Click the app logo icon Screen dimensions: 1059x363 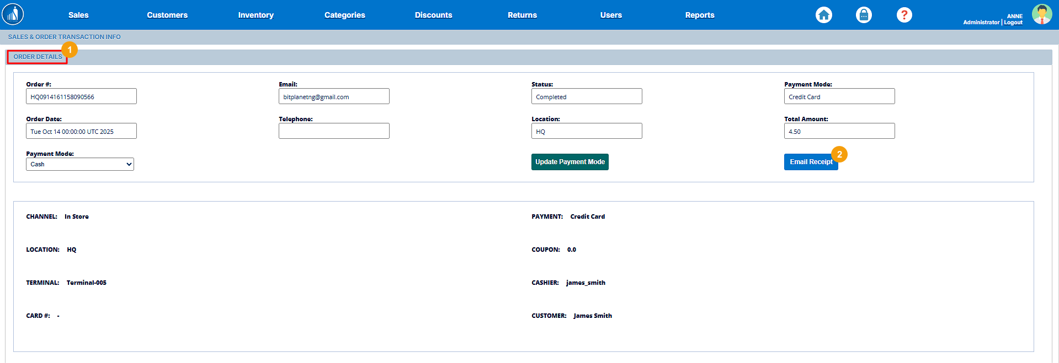pos(13,14)
